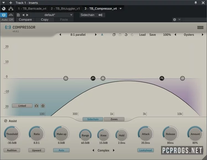
Task: Select the low shelf filter node
Action: (66, 78)
